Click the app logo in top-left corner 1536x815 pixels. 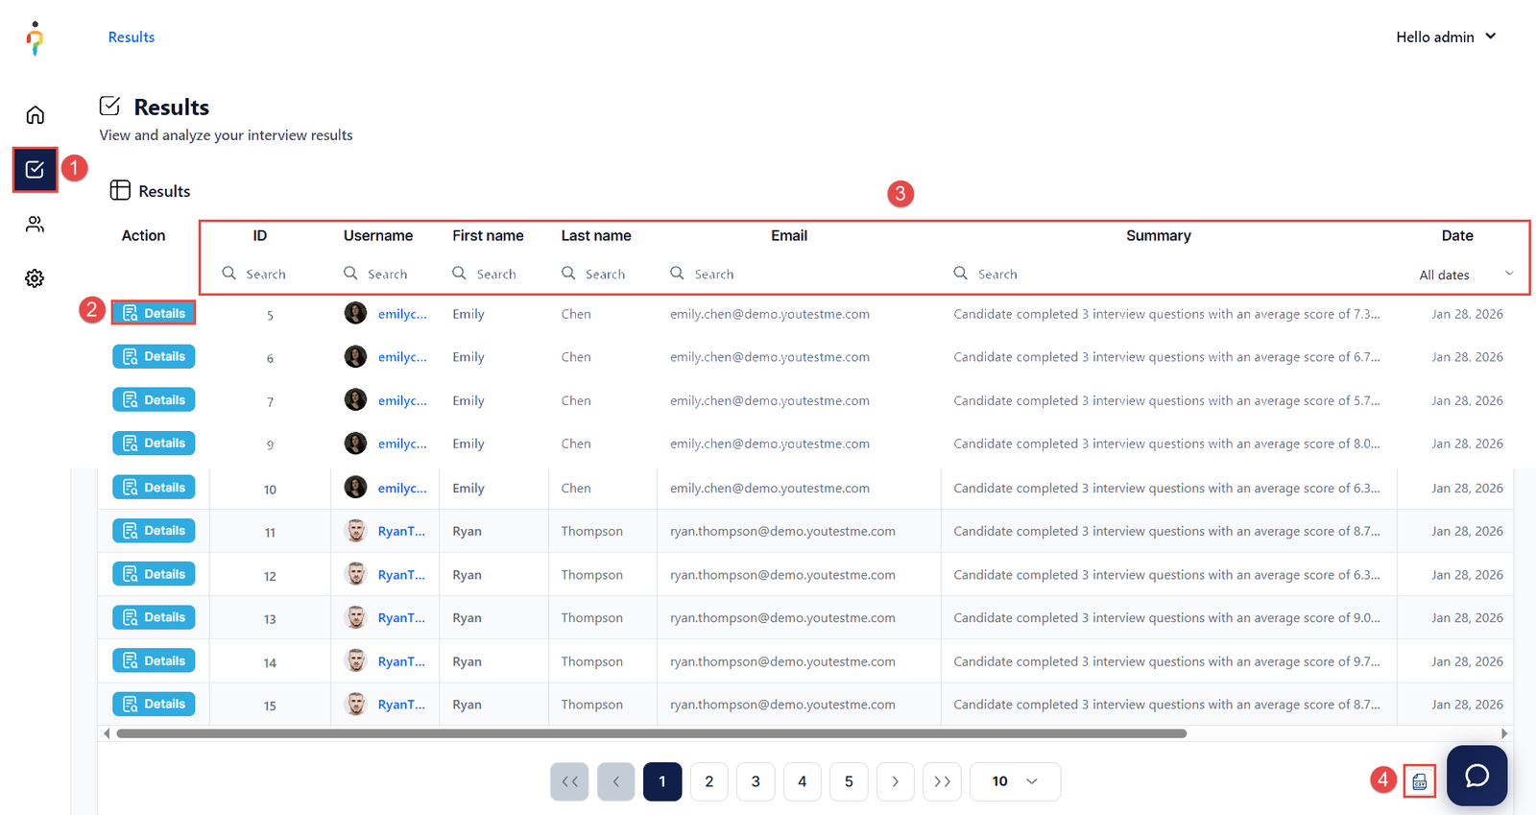[x=35, y=38]
